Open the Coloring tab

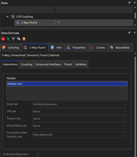pos(11,48)
